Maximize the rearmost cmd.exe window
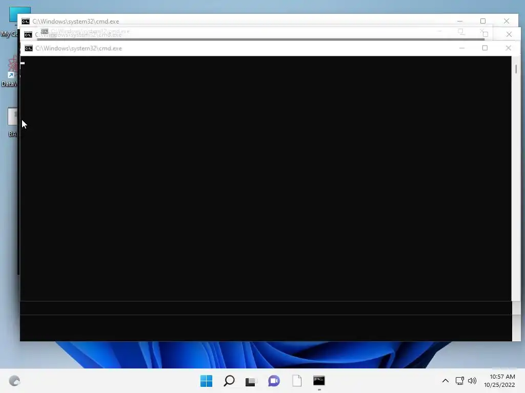This screenshot has height=393, width=525. coord(483,21)
